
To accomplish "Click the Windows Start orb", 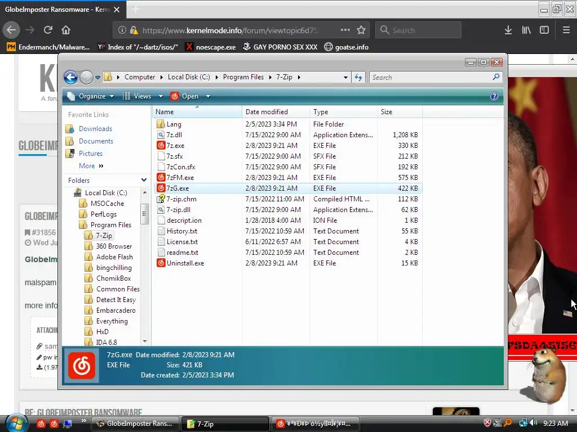I will 15,423.
